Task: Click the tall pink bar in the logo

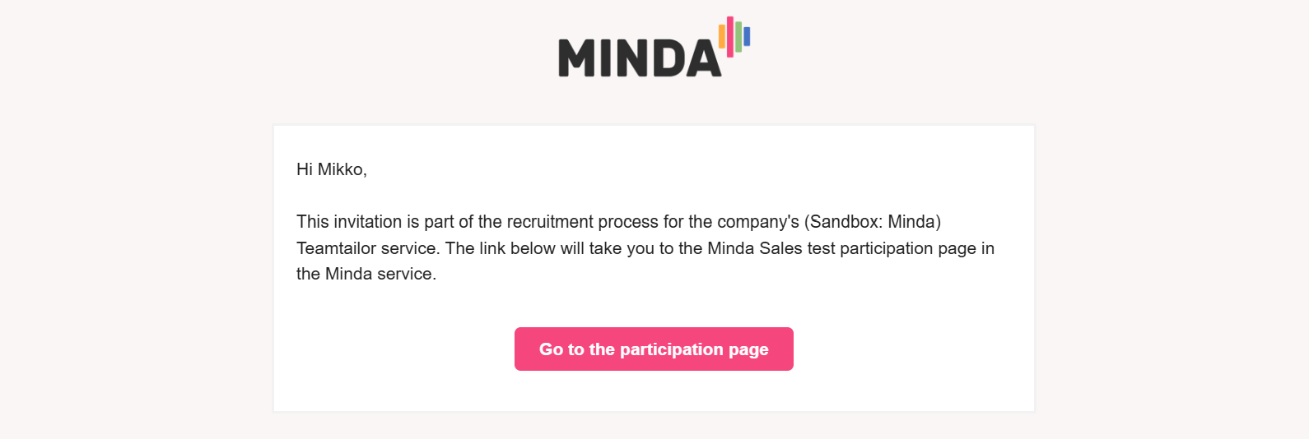Action: point(730,36)
